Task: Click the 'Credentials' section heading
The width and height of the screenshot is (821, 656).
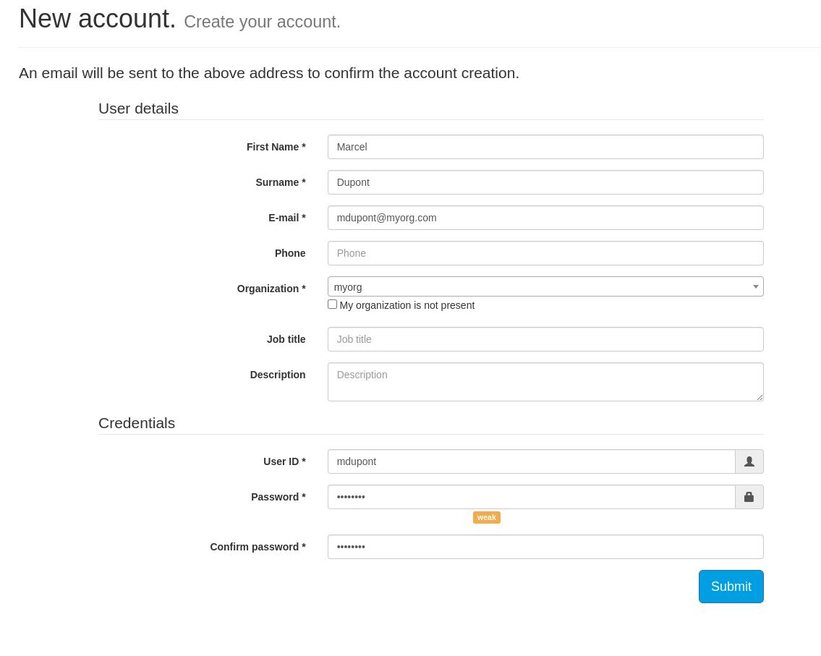Action: tap(137, 423)
